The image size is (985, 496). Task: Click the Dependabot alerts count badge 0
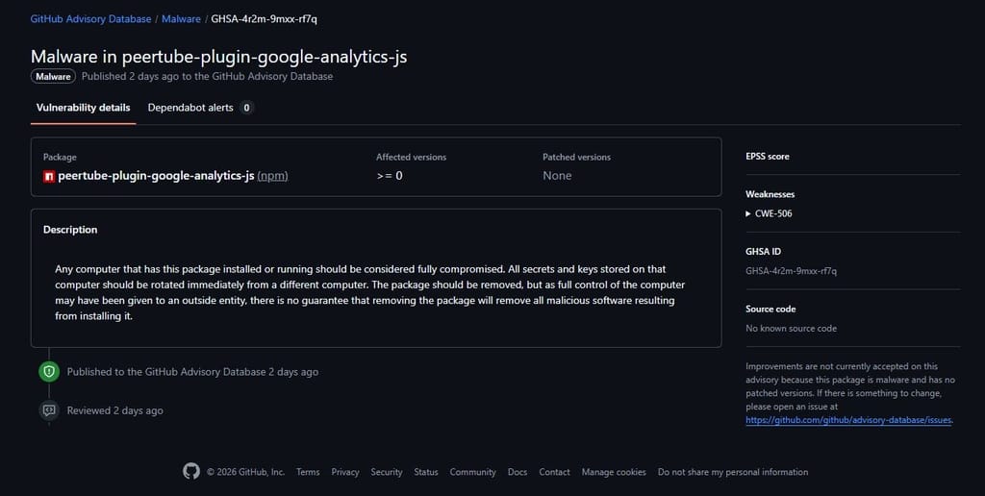coord(246,108)
